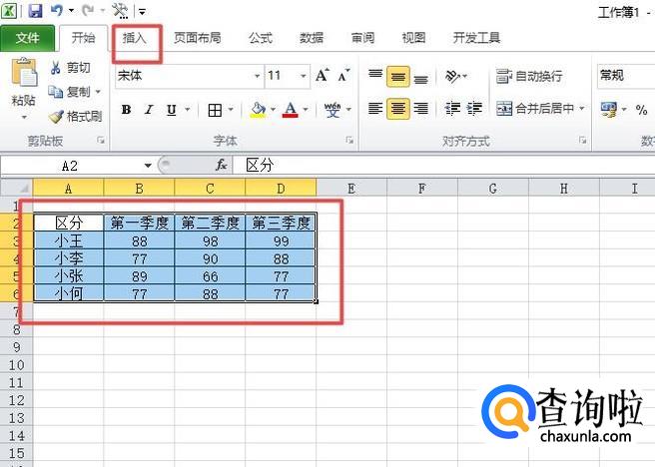Image resolution: width=655 pixels, height=467 pixels.
Task: Open the undo history dropdown arrow
Action: click(71, 11)
